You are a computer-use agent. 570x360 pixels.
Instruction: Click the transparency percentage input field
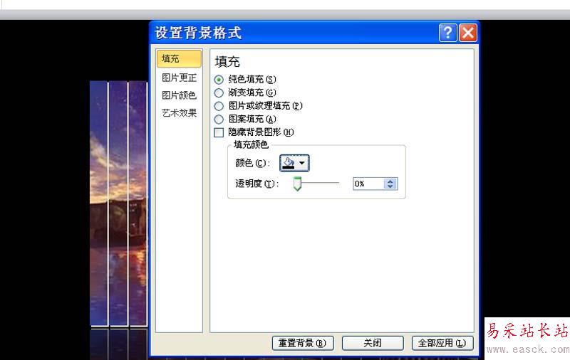[368, 184]
